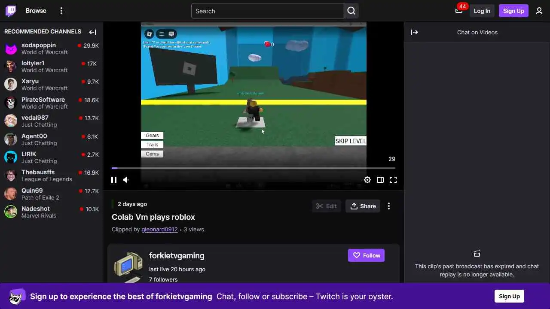Click Quin69's avatar icon
The width and height of the screenshot is (550, 309).
11,194
